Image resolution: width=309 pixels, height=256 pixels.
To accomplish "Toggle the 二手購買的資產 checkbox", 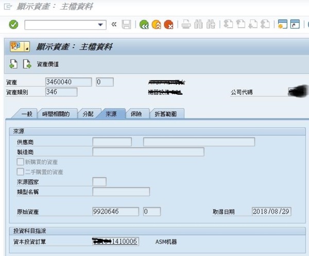I will coord(21,172).
